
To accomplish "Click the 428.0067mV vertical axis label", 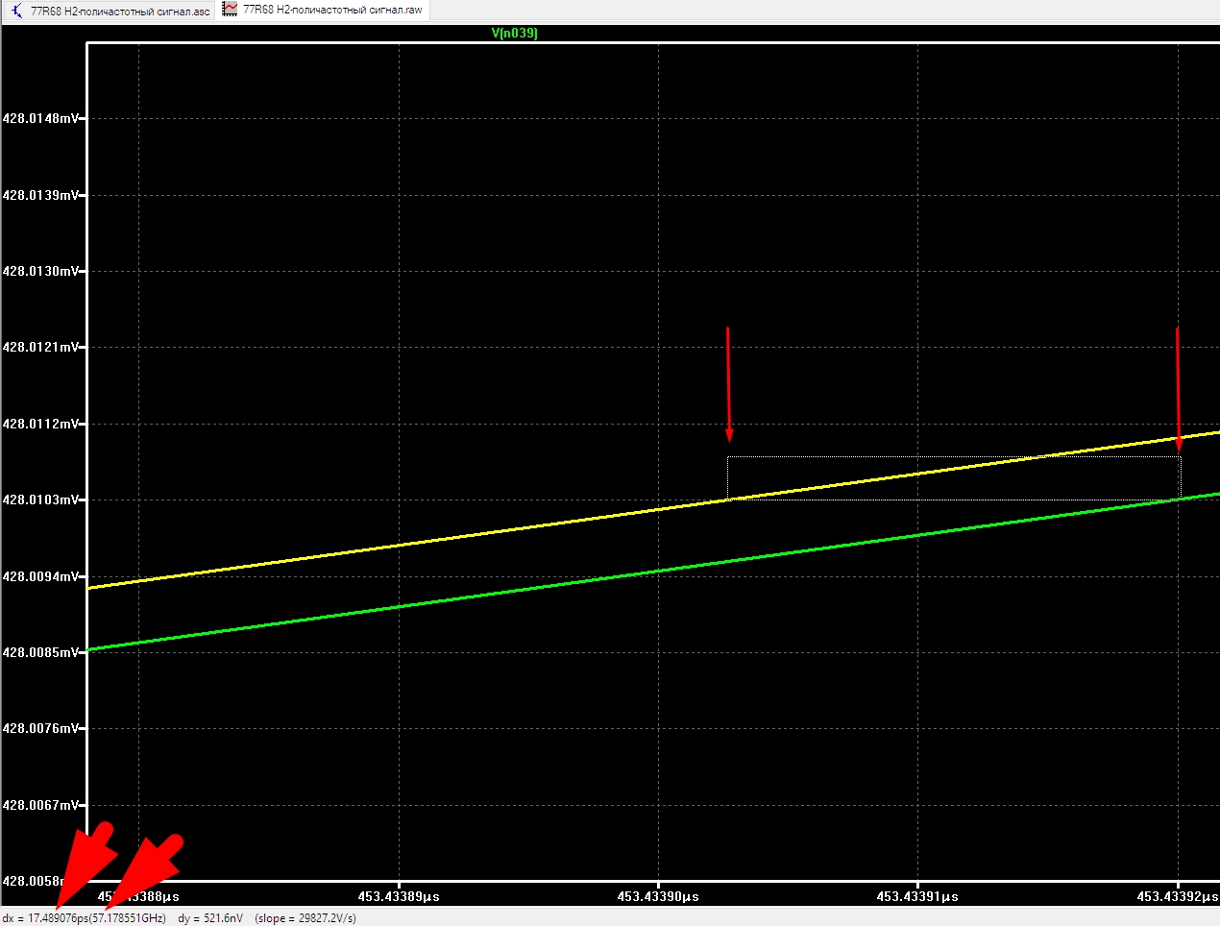I will click(40, 805).
